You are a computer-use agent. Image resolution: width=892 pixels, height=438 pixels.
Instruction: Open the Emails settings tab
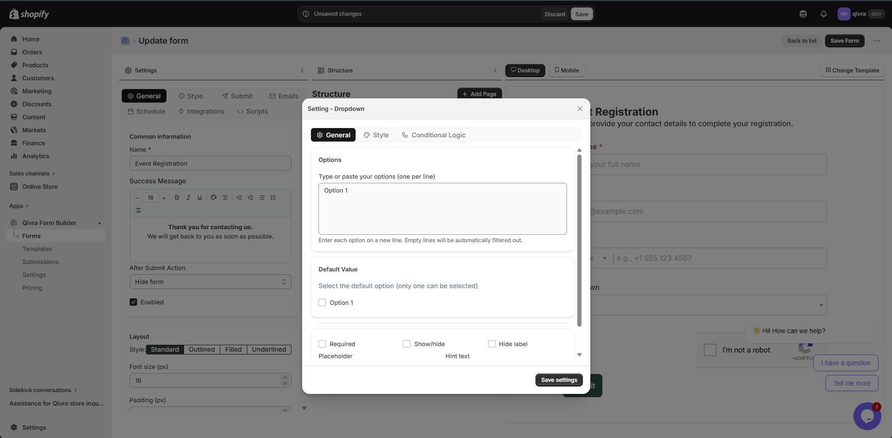click(x=284, y=96)
